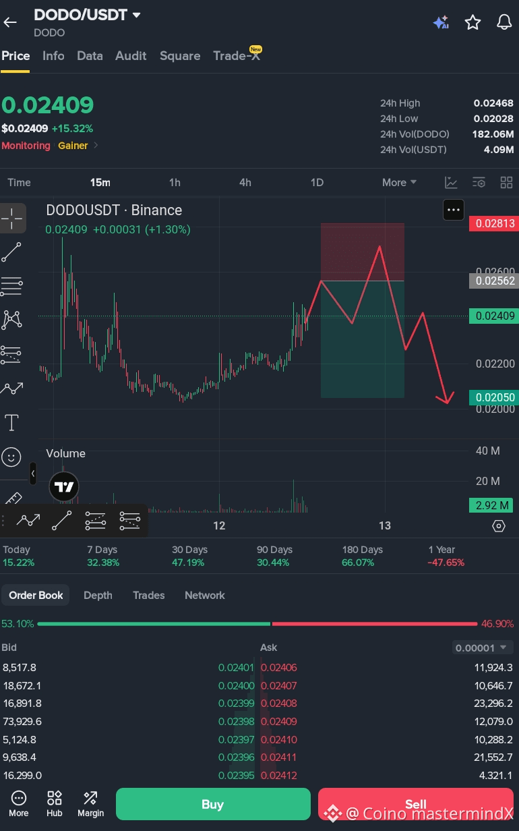Open the chart scale settings hexagon icon

click(x=499, y=525)
